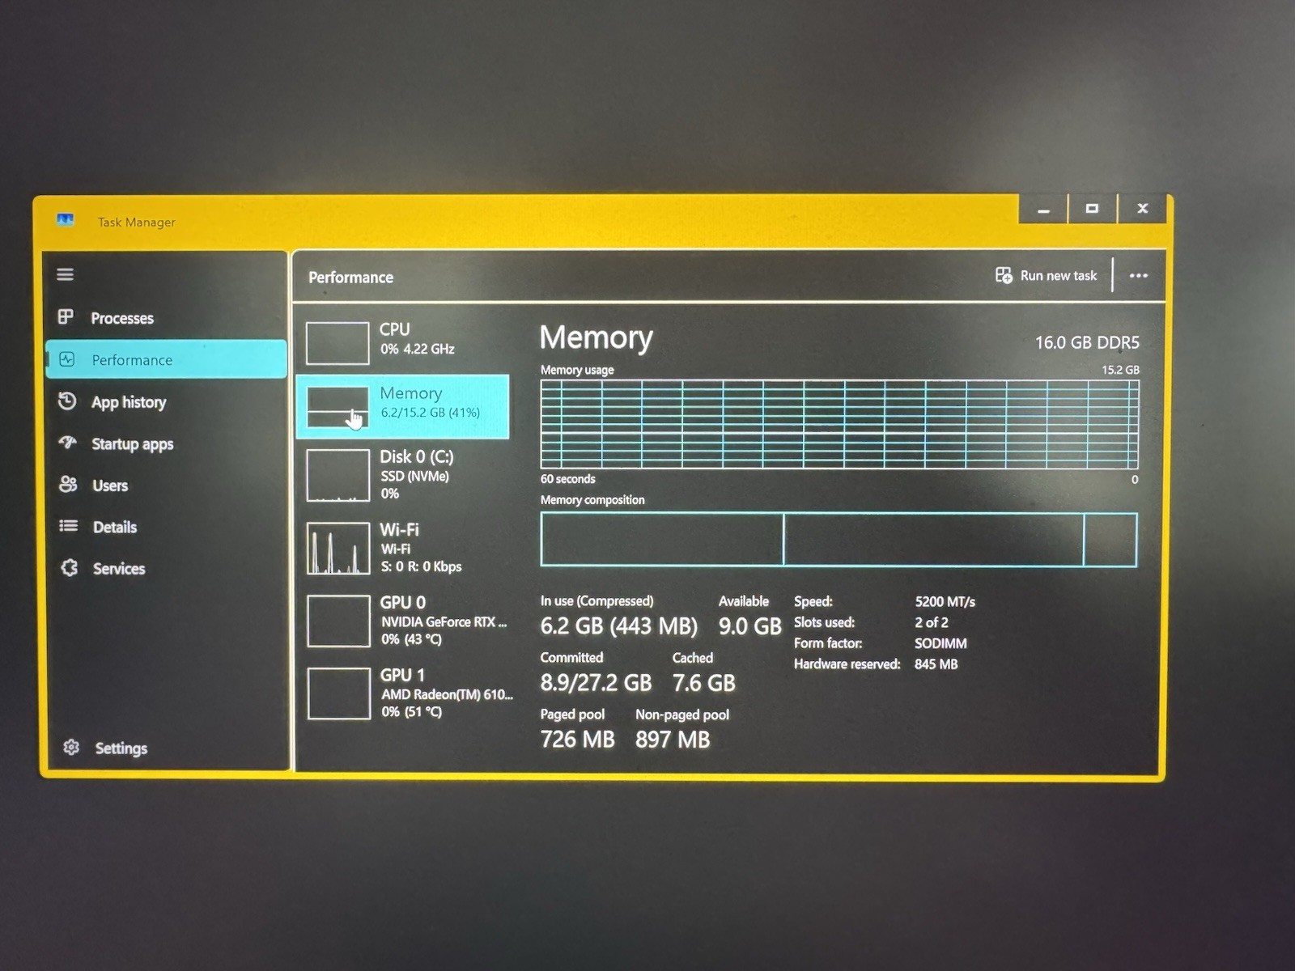This screenshot has height=971, width=1295.
Task: Click the SODIMM form factor value
Action: pyautogui.click(x=940, y=643)
